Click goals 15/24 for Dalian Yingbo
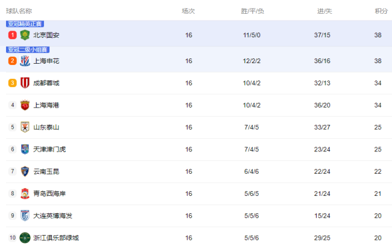 [322, 216]
